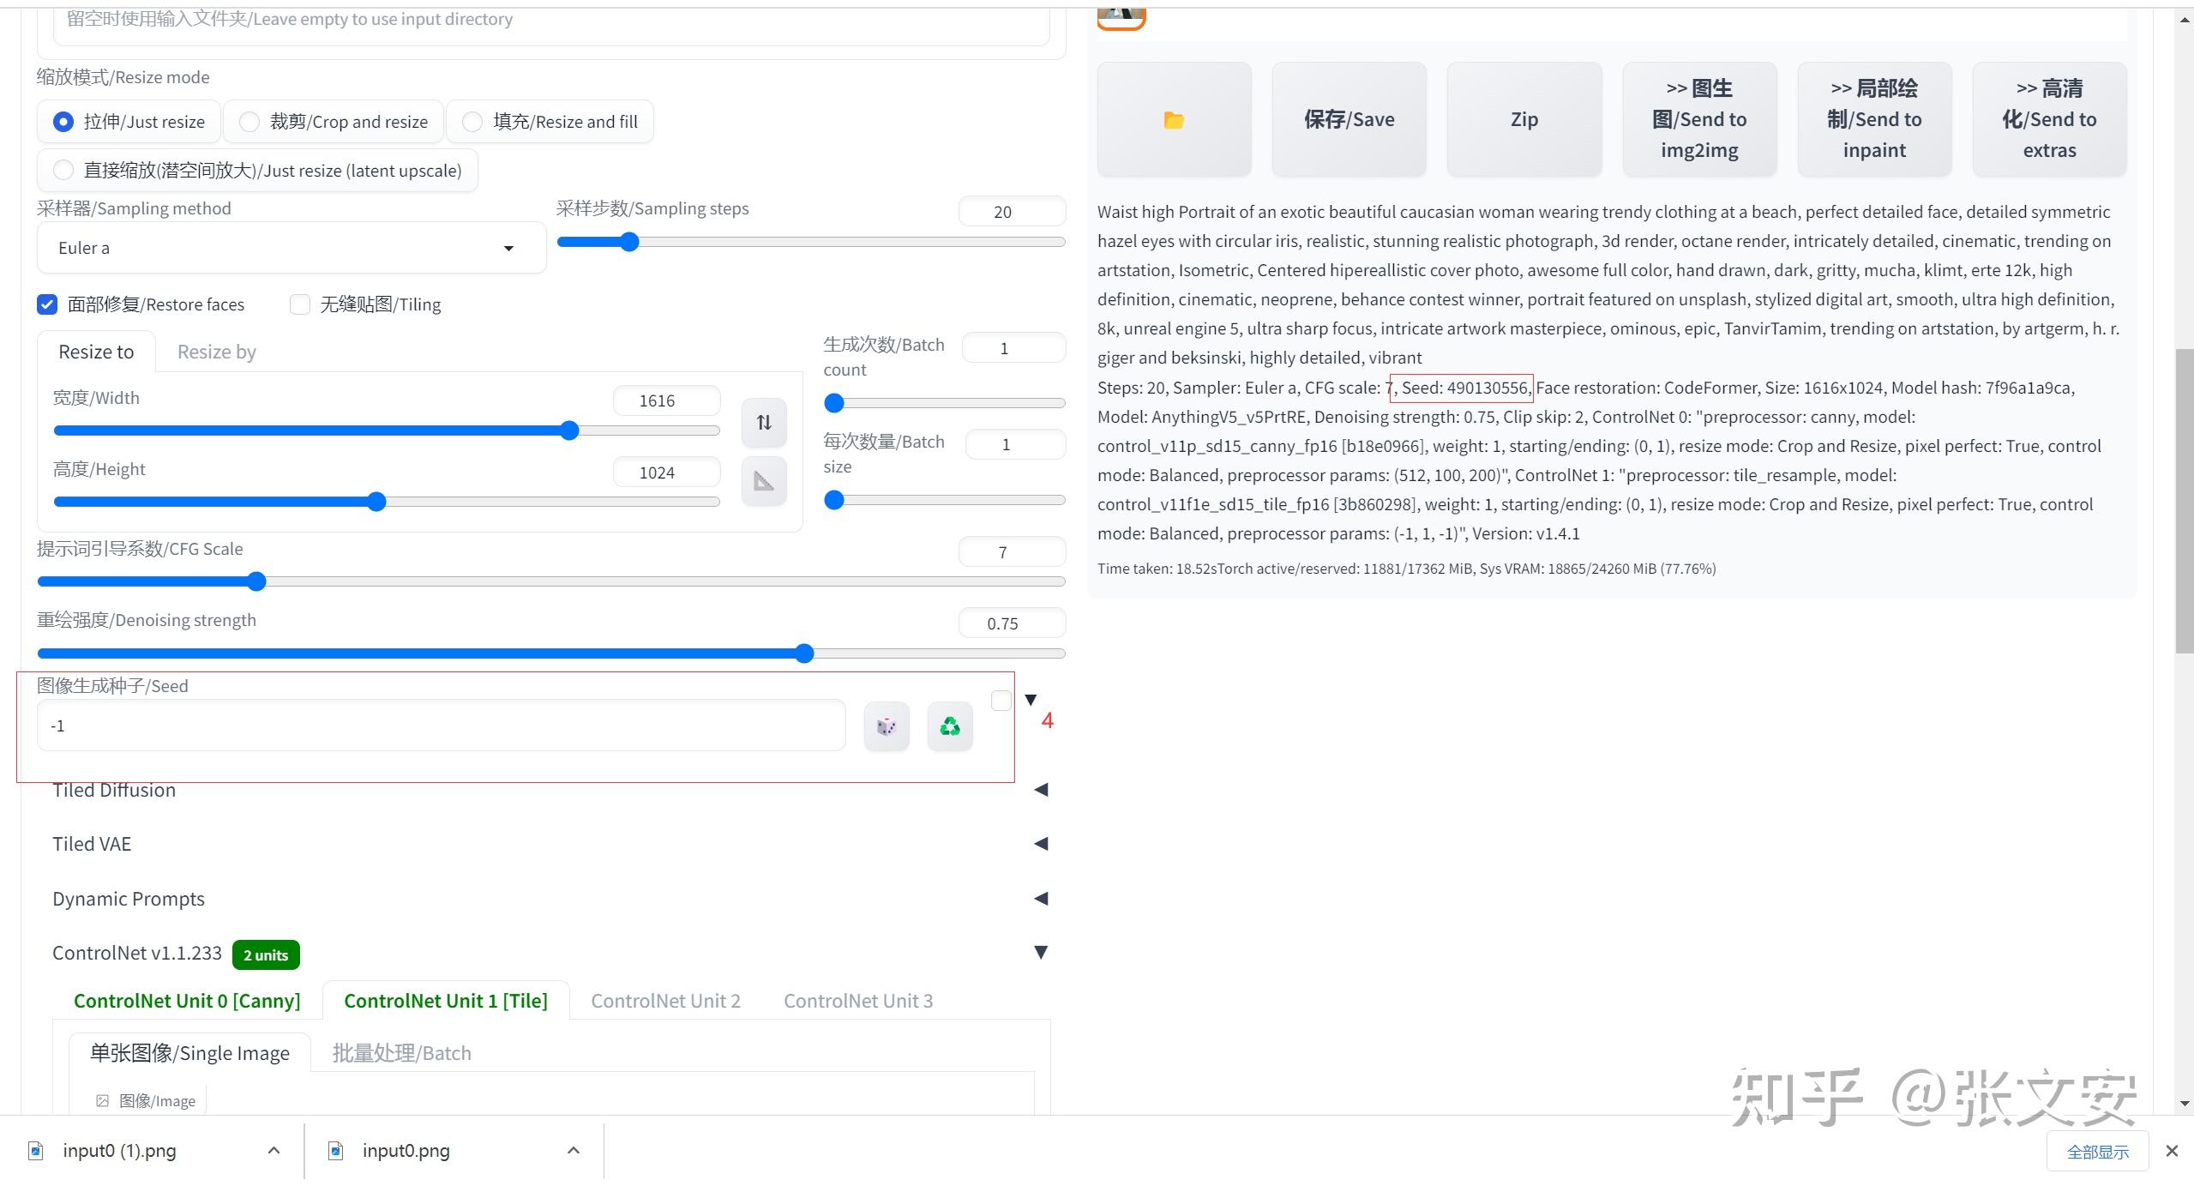Image resolution: width=2194 pixels, height=1186 pixels.
Task: Click the Send to inpaint button
Action: point(1874,120)
